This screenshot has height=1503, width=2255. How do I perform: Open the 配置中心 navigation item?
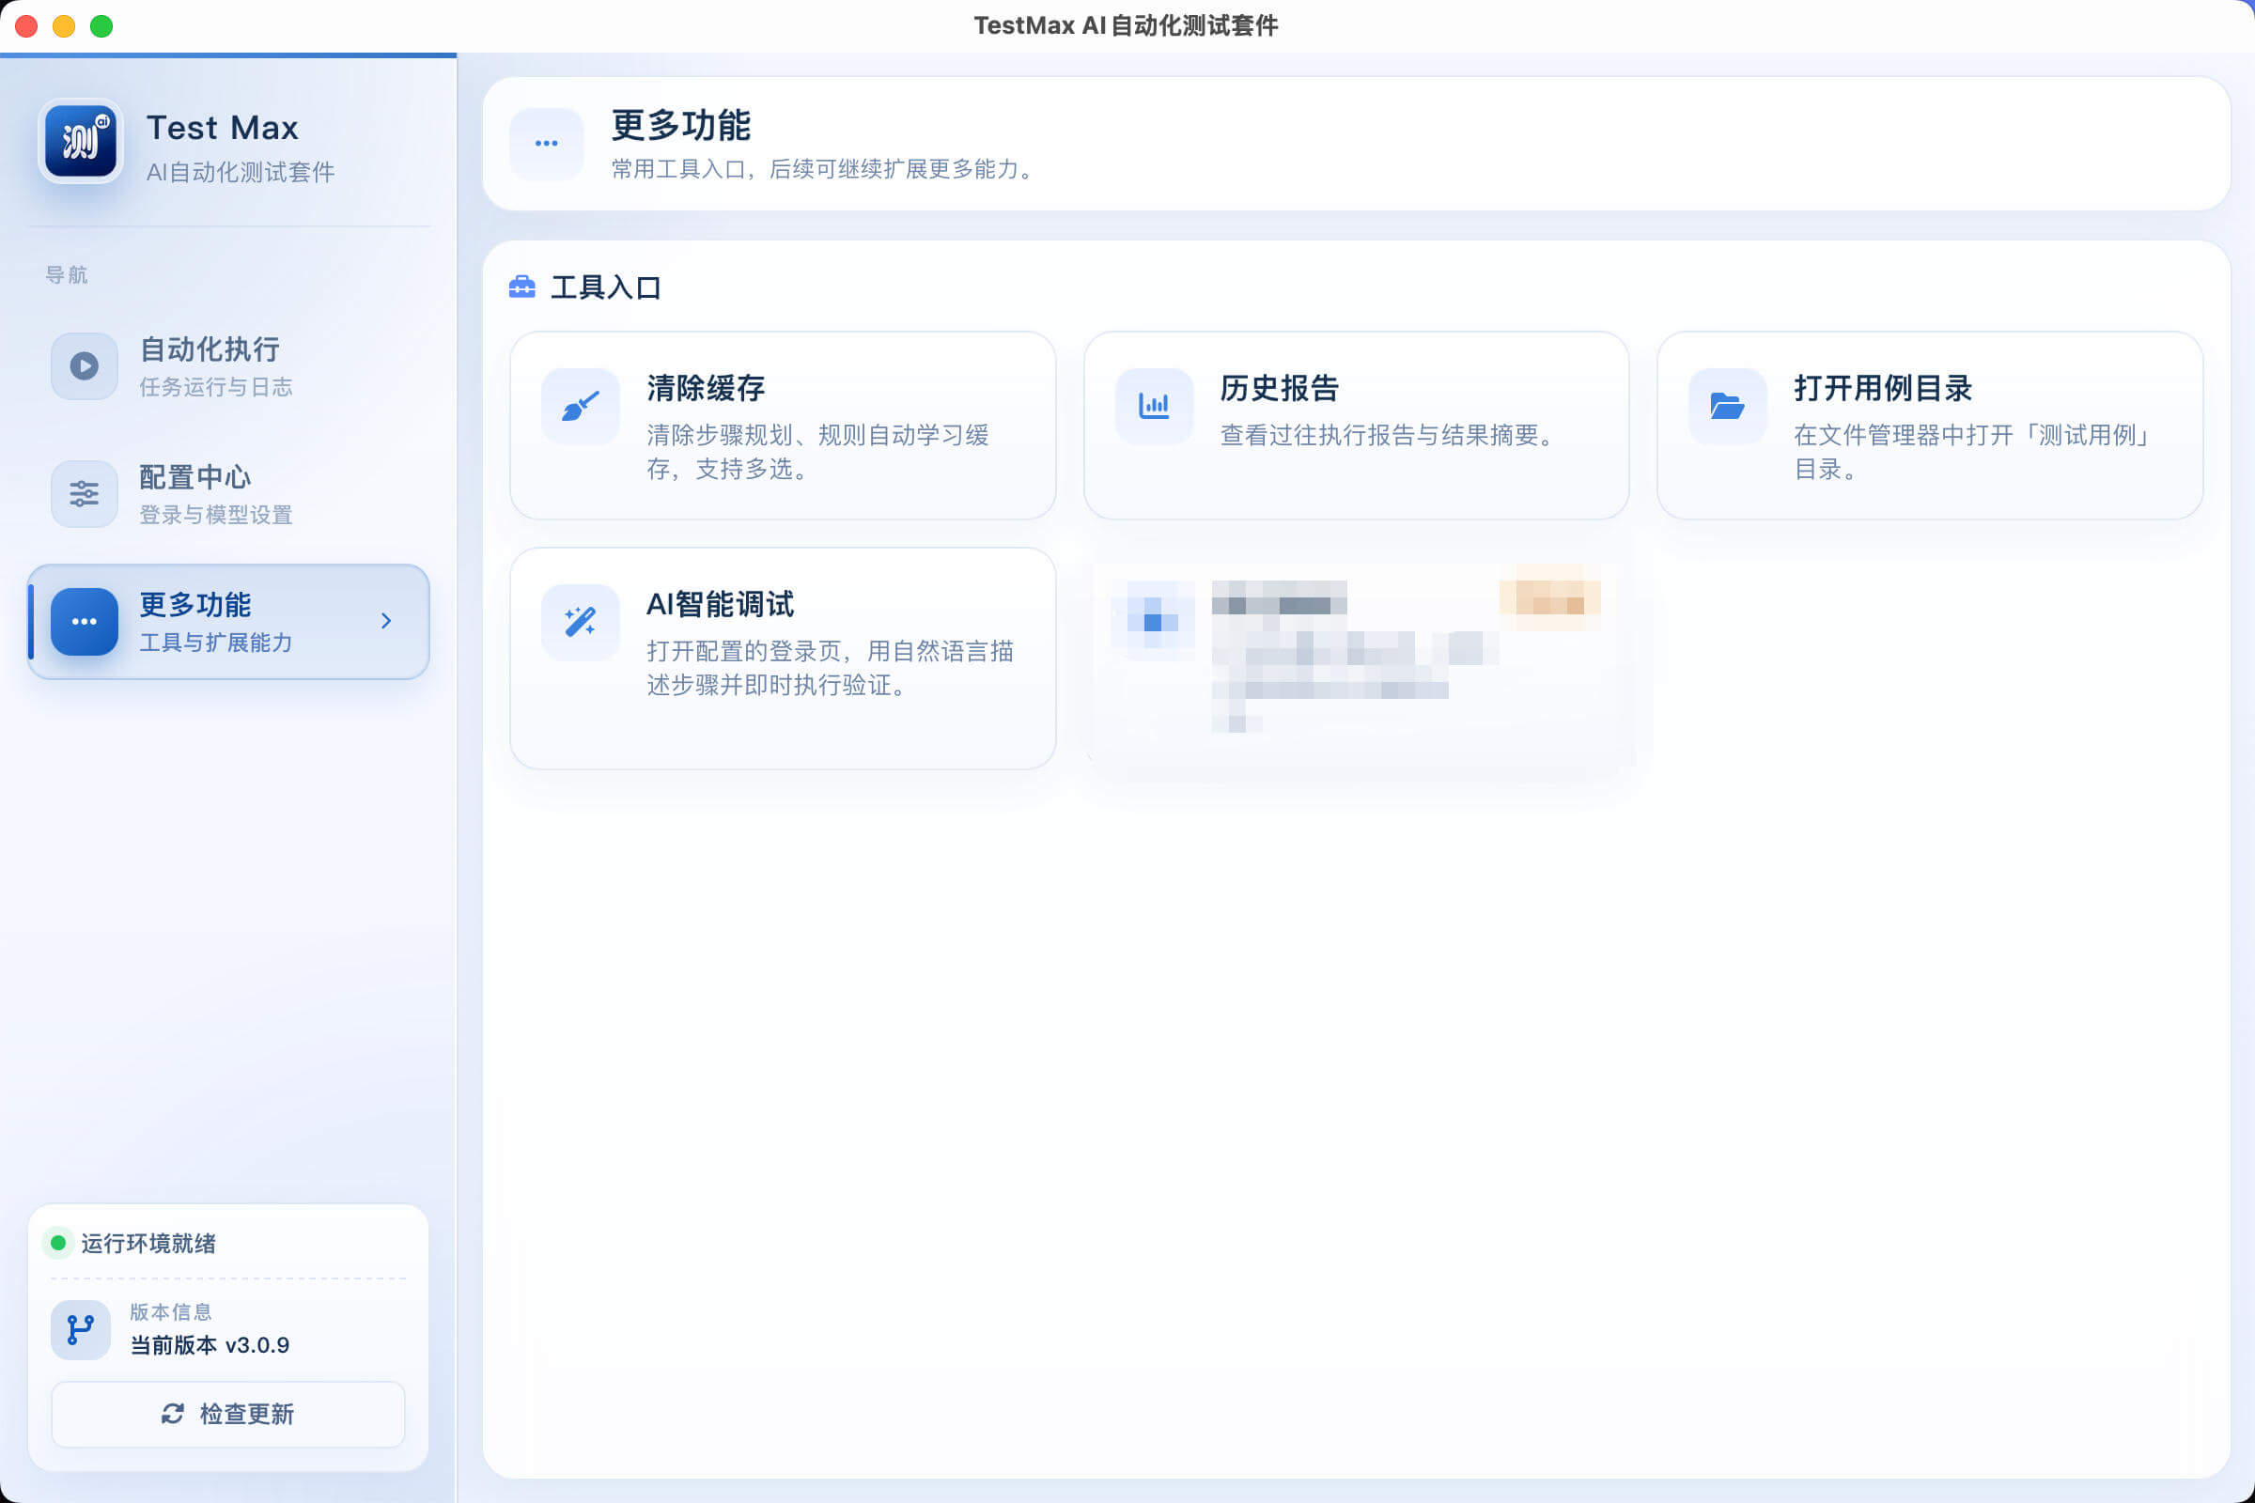tap(228, 494)
